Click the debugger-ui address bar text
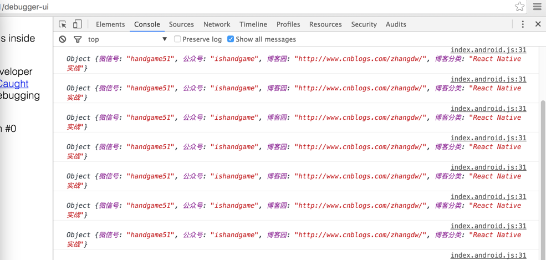 click(25, 7)
